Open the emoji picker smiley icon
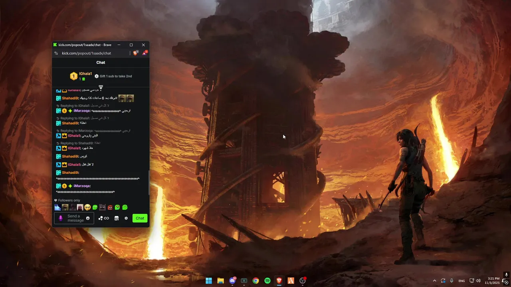The width and height of the screenshot is (511, 287). point(88,218)
